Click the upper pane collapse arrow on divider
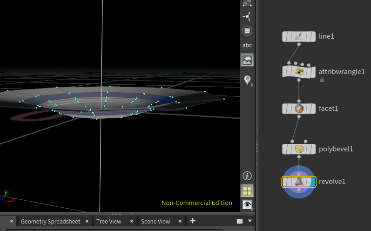 (257, 130)
